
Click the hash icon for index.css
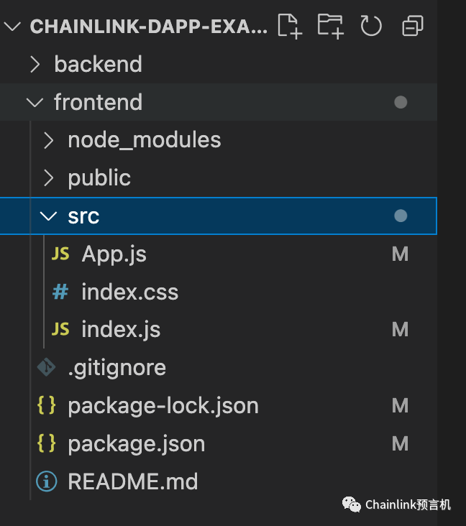61,292
